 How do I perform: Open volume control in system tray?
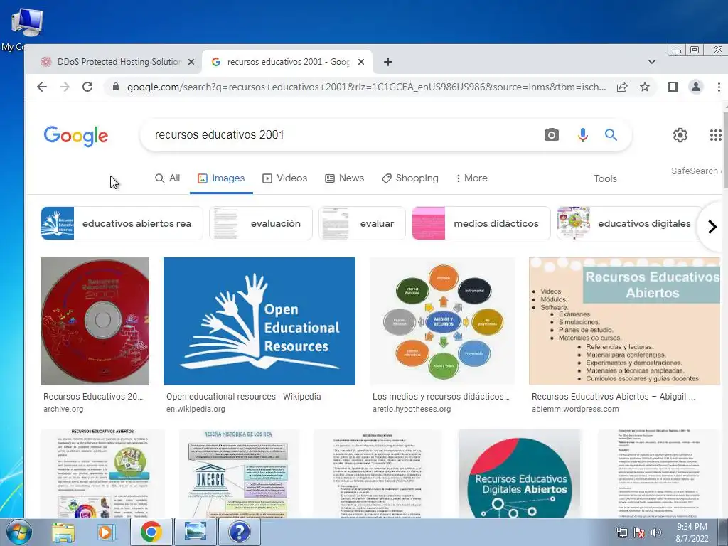[x=655, y=532]
